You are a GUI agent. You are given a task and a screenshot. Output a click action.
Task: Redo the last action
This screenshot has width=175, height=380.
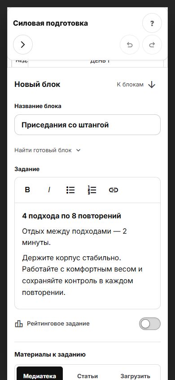152,45
